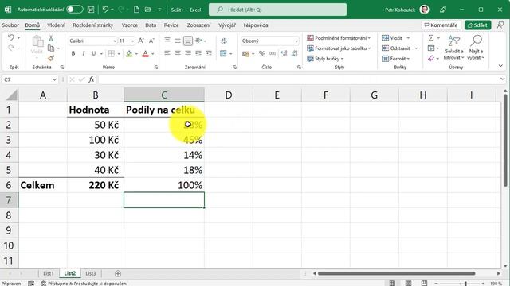510x286 pixels.
Task: Toggle middle vertical alignment
Action: [178, 41]
